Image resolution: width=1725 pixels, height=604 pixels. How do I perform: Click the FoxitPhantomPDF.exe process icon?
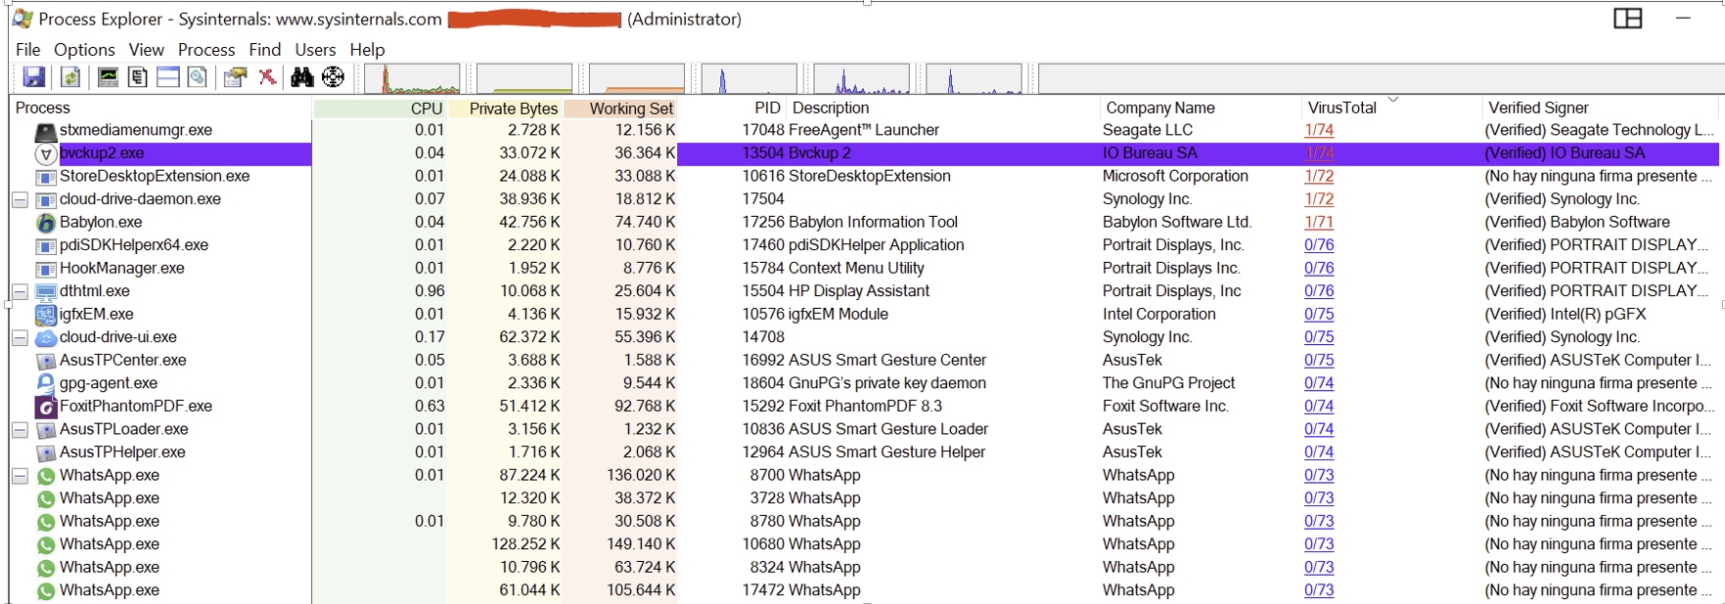pyautogui.click(x=46, y=407)
